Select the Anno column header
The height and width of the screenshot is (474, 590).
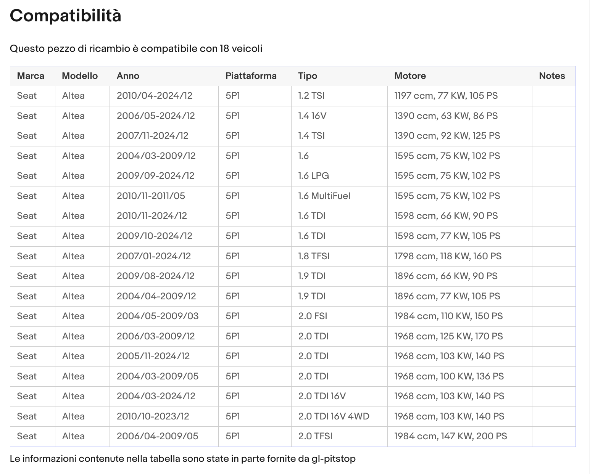128,76
